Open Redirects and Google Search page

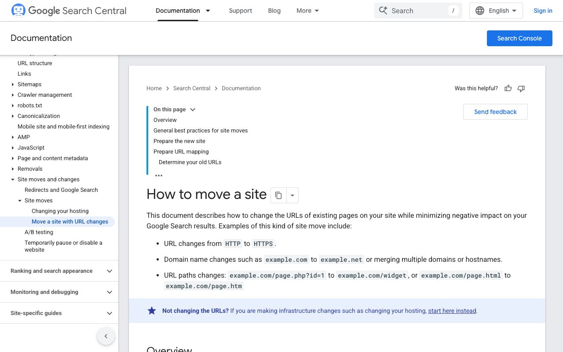pos(61,190)
